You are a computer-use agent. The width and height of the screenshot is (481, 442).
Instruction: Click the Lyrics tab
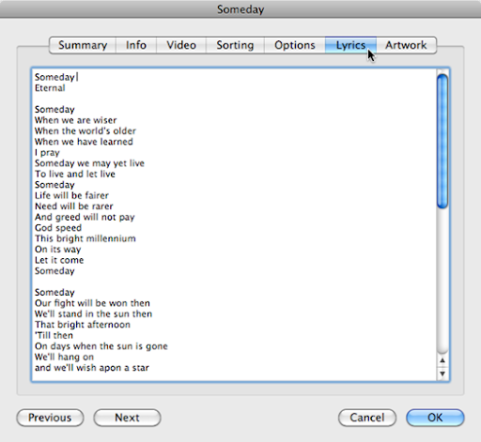click(x=350, y=45)
